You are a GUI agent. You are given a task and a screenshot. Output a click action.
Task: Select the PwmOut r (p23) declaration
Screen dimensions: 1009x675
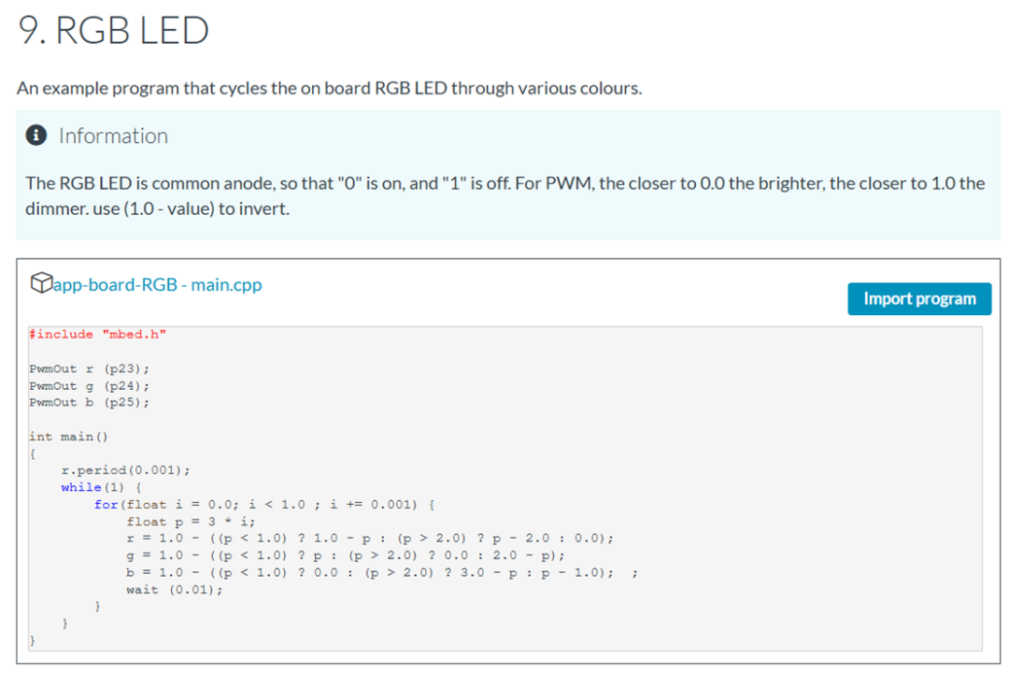tap(89, 368)
